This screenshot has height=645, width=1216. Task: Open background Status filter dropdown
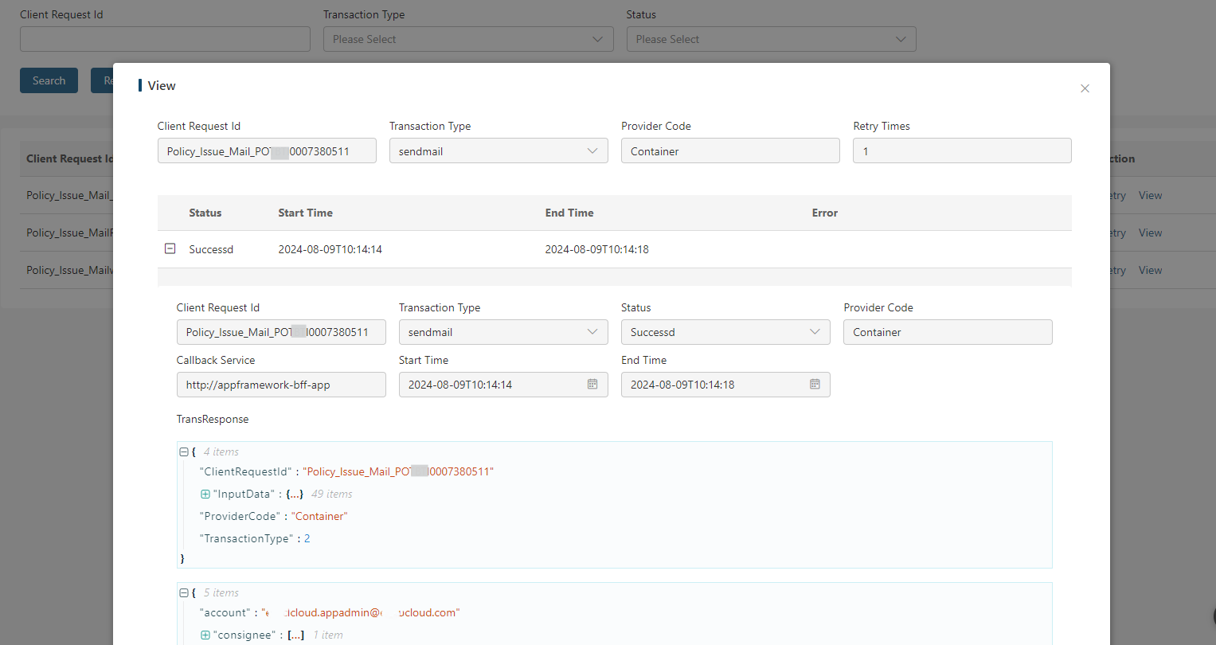770,39
